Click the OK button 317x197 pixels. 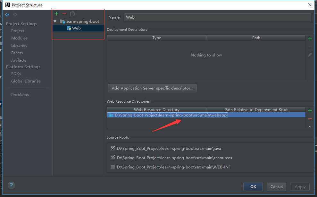(253, 187)
